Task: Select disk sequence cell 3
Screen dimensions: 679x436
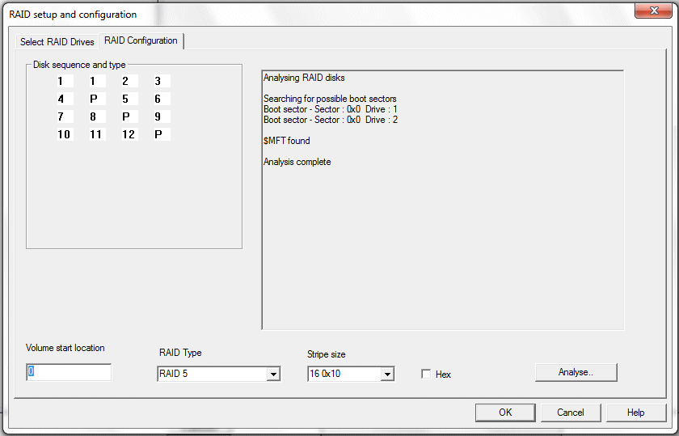Action: click(158, 81)
